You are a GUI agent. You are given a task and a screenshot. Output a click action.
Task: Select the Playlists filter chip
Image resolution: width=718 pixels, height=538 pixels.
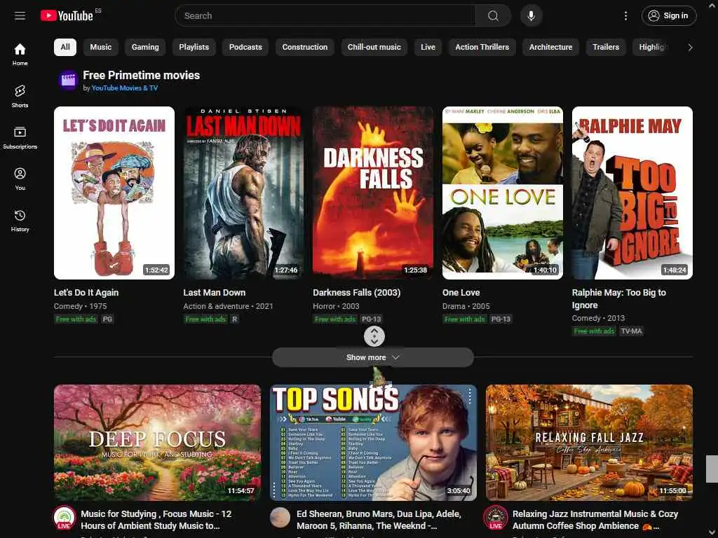click(194, 47)
